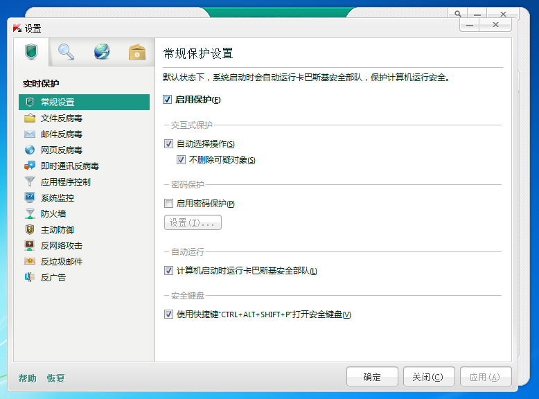The width and height of the screenshot is (539, 399).
Task: Click the 防火墙 icon in sidebar
Action: click(x=30, y=213)
